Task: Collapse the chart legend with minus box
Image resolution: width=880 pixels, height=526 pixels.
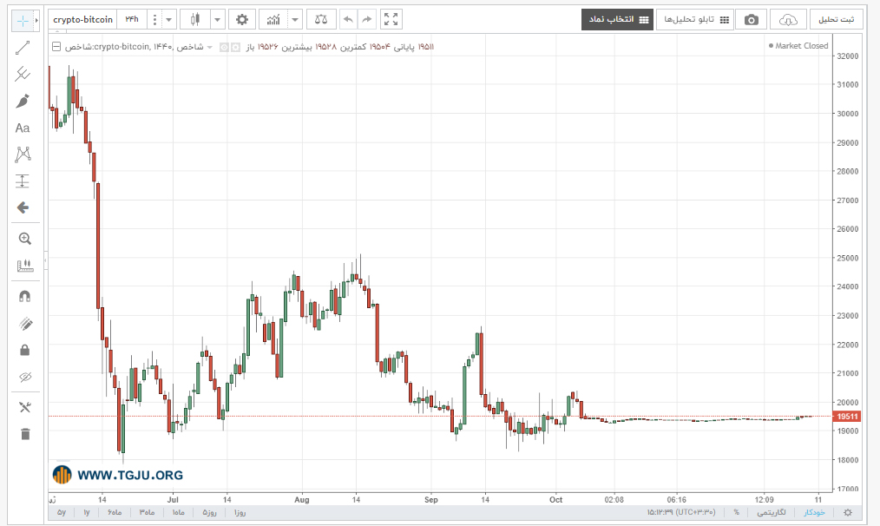Action: [56, 47]
